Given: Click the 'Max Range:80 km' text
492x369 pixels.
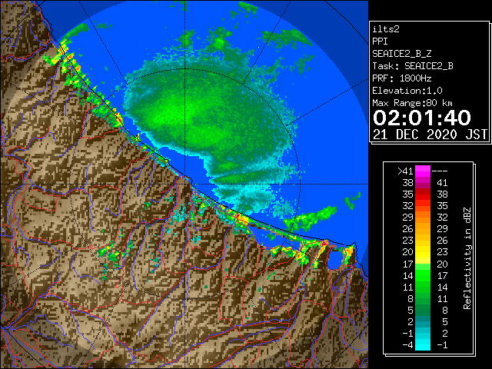Looking at the screenshot, I should coord(412,103).
